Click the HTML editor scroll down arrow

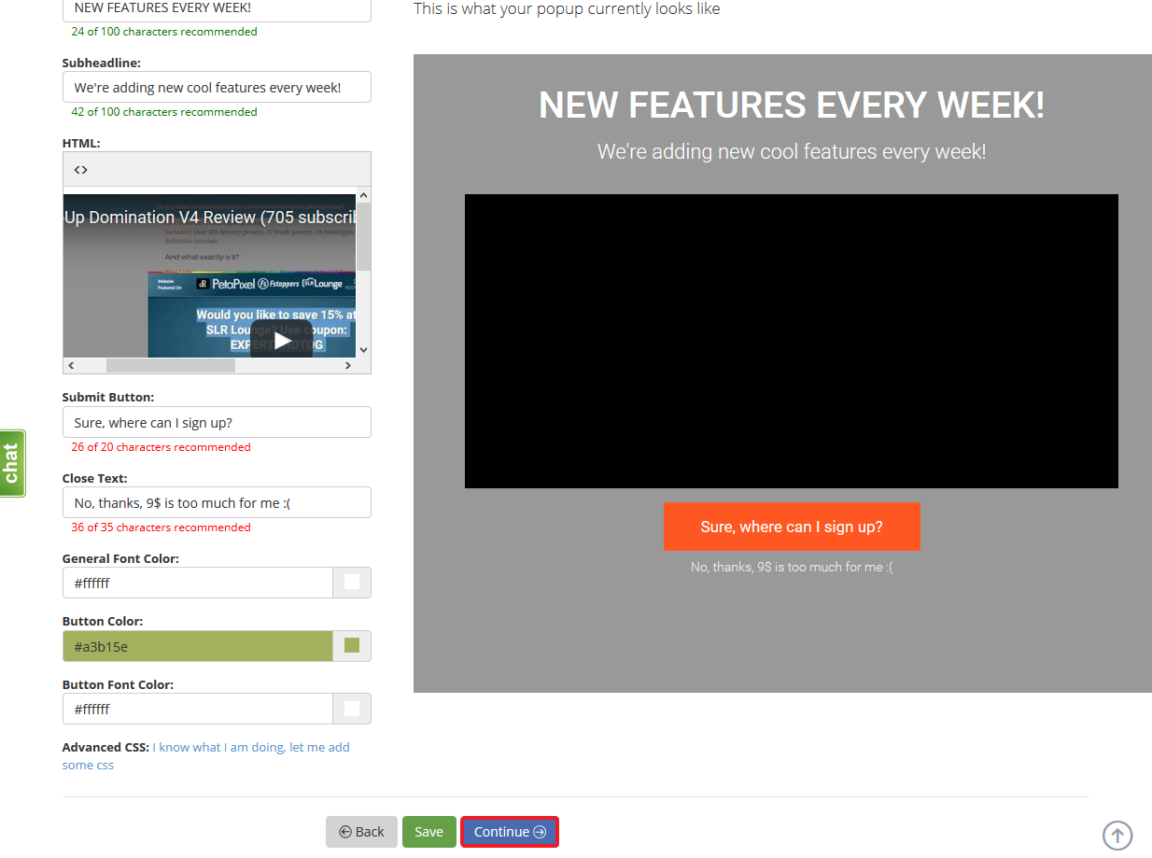point(363,349)
